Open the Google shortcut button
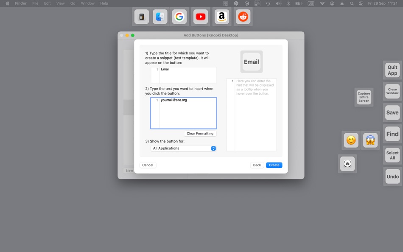The image size is (403, 252). [179, 17]
